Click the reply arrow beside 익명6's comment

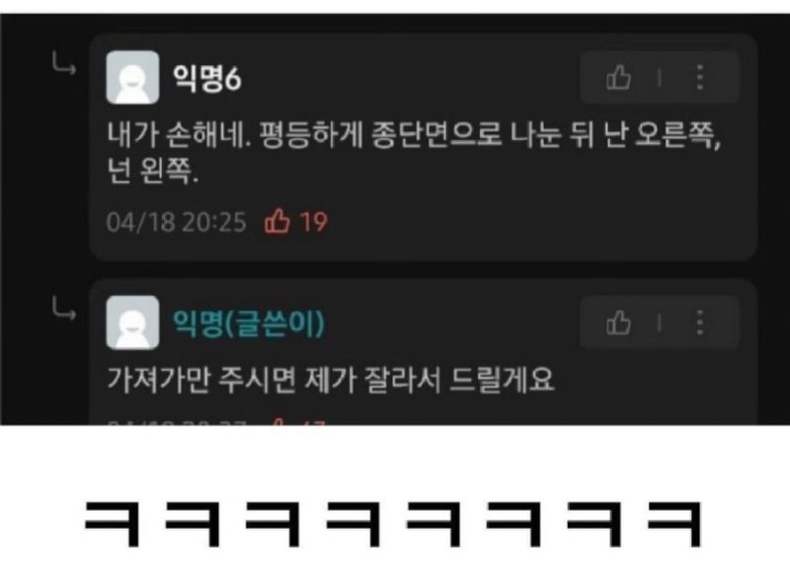pos(64,63)
